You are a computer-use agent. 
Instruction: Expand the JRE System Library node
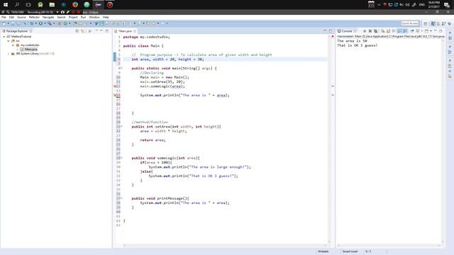(x=9, y=54)
